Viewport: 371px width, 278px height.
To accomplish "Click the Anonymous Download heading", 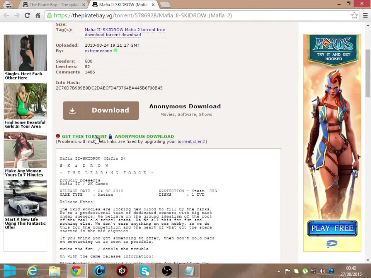I will 185,107.
